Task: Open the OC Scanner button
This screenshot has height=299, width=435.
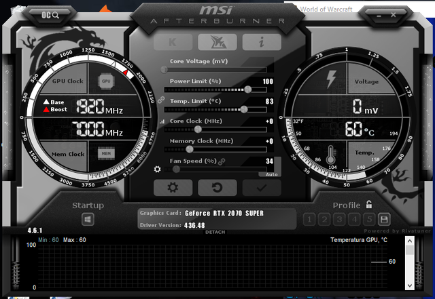Action: 50,14
